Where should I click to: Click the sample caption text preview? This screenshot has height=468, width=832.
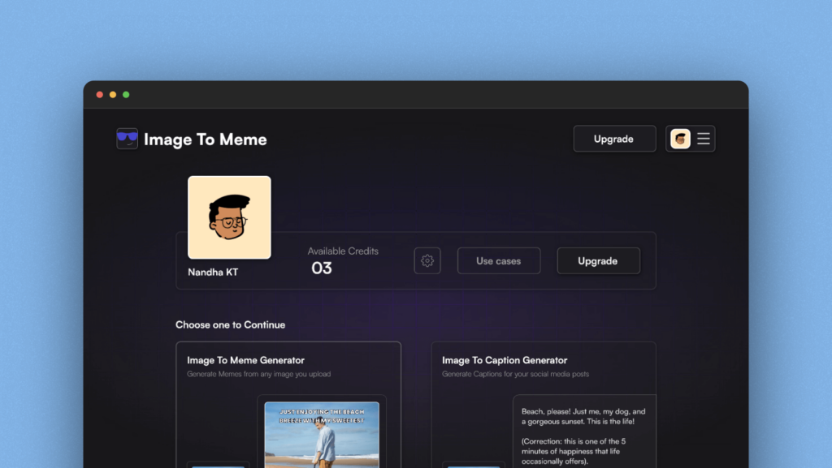click(583, 434)
